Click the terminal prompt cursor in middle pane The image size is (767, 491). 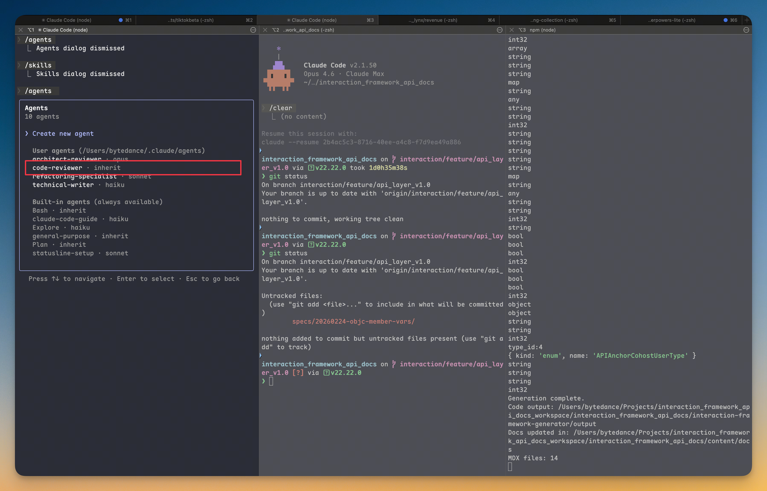(x=271, y=381)
